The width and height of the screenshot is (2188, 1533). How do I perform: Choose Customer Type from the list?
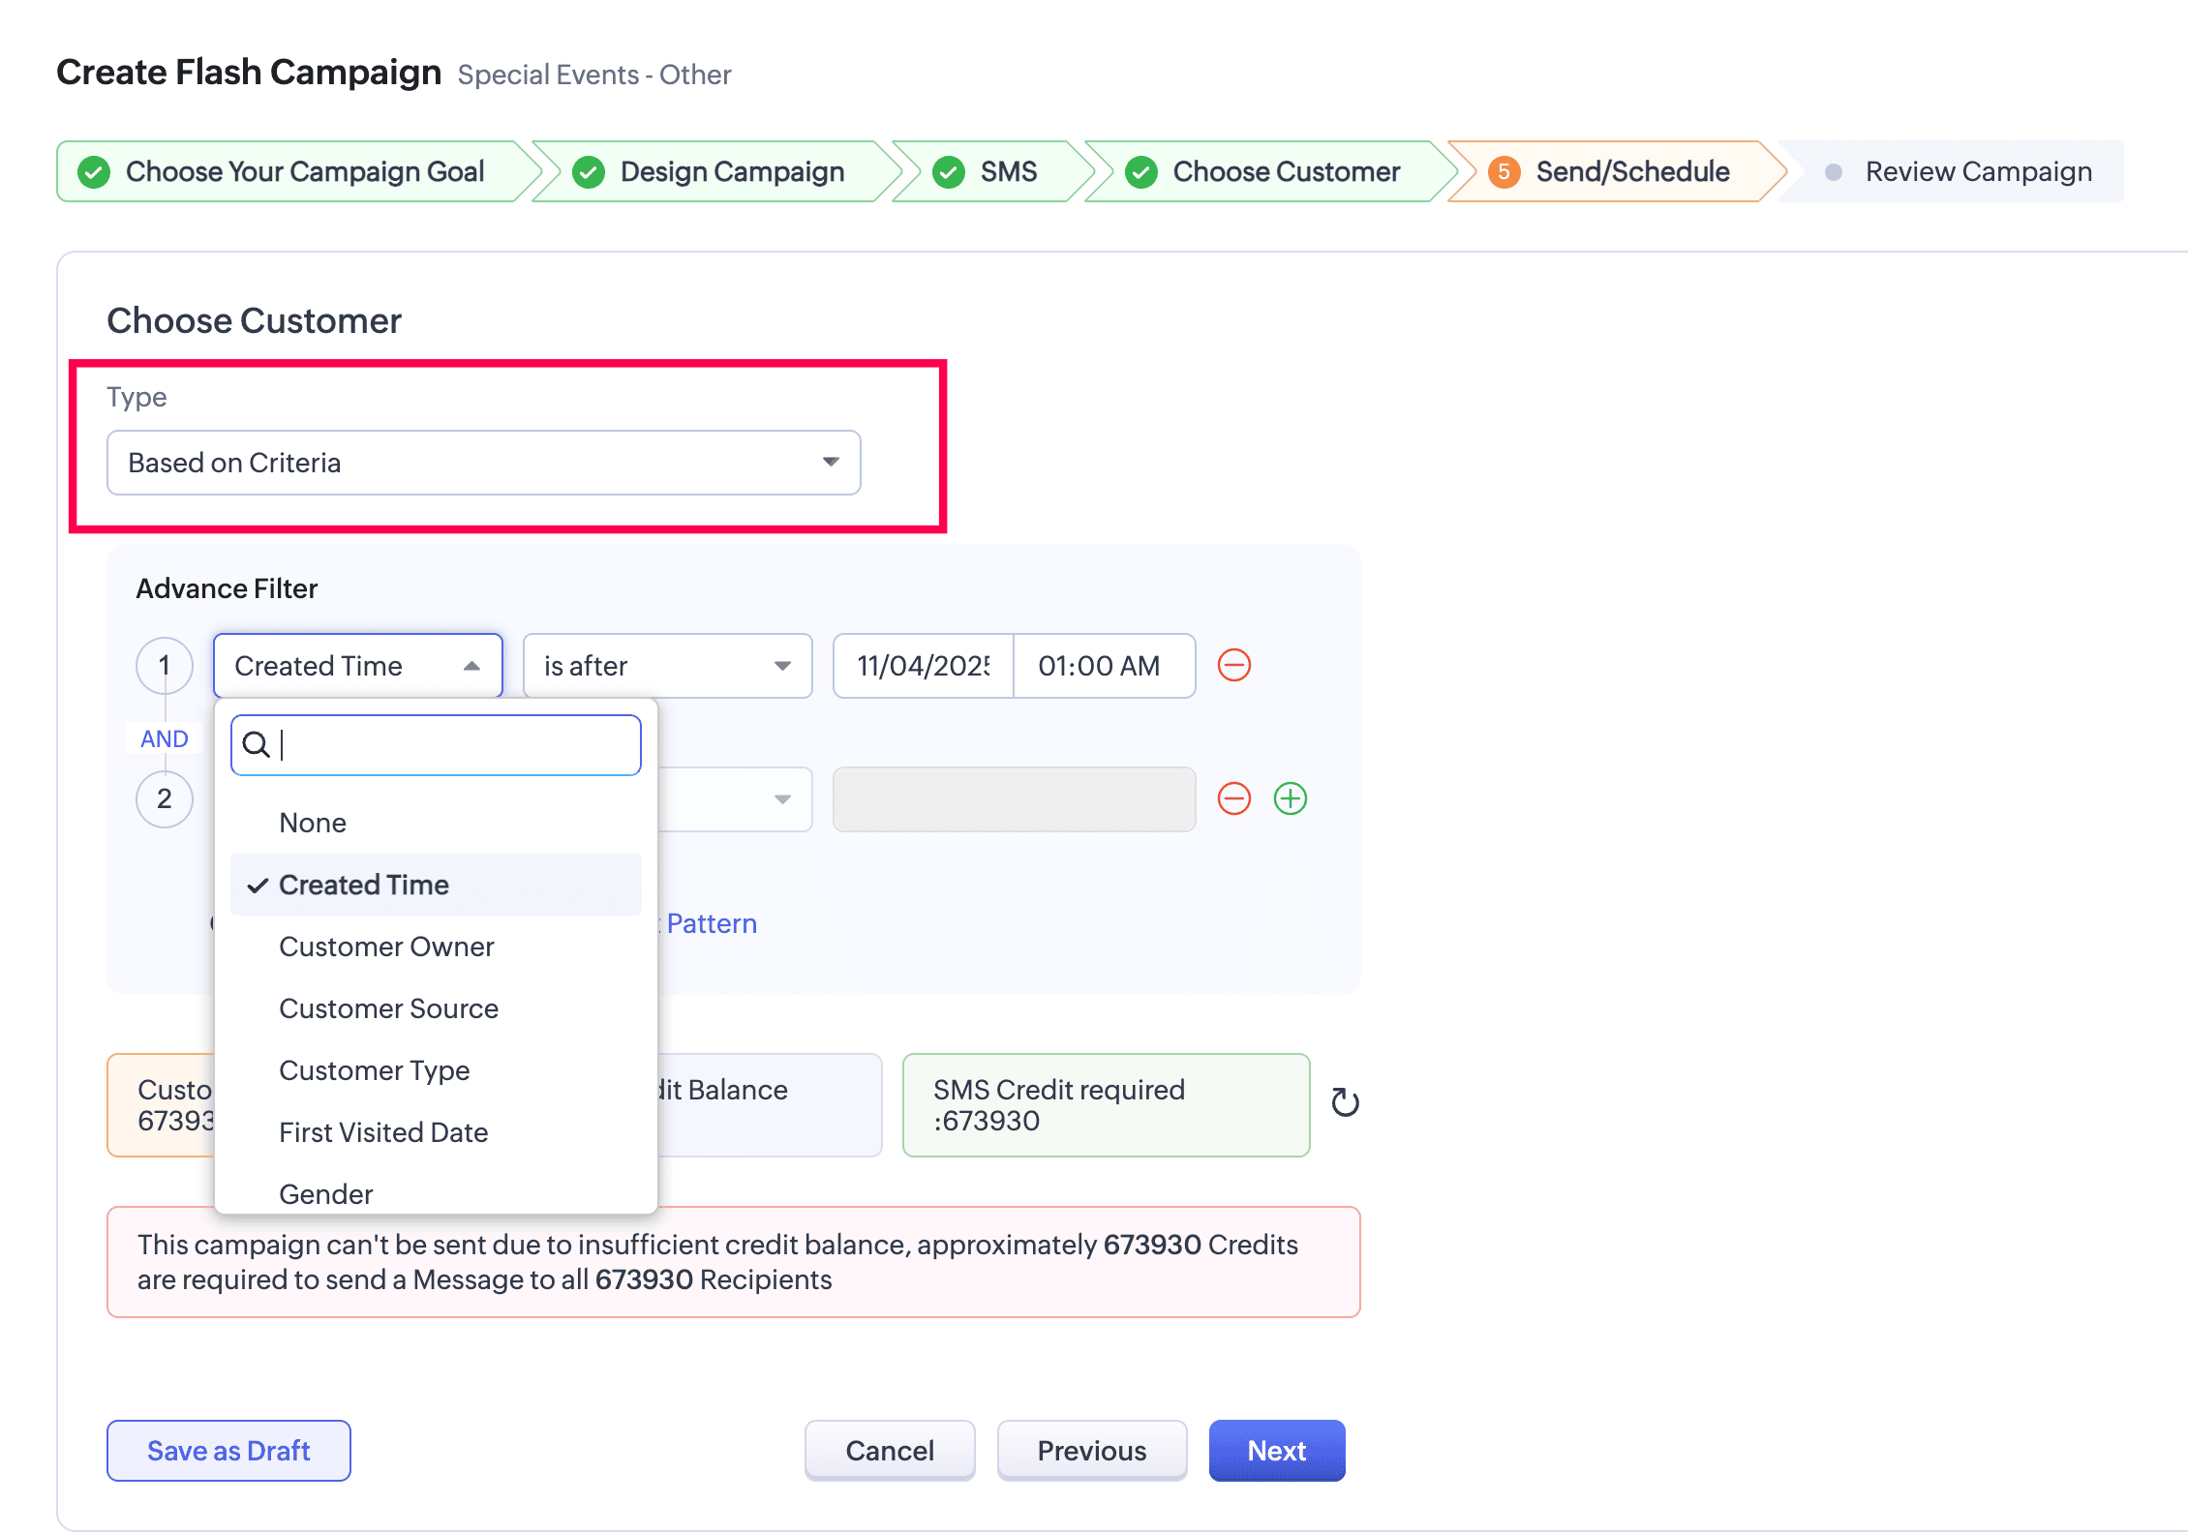436,1070
